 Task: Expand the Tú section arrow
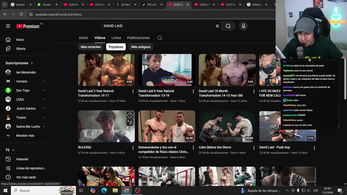pos(13,150)
